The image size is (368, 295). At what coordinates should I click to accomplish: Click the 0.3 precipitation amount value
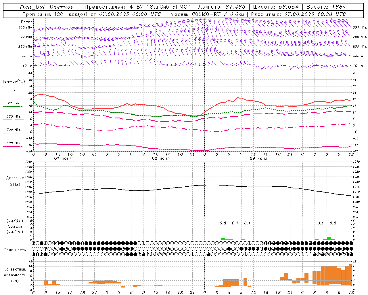point(223,223)
